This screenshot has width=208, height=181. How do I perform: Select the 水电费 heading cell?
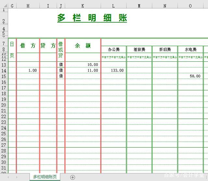tap(190, 50)
